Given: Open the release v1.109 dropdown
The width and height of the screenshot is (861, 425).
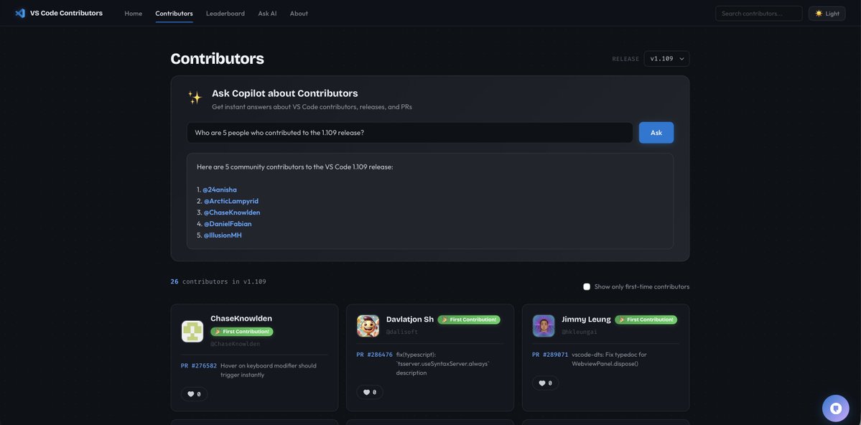Looking at the screenshot, I should coord(666,59).
